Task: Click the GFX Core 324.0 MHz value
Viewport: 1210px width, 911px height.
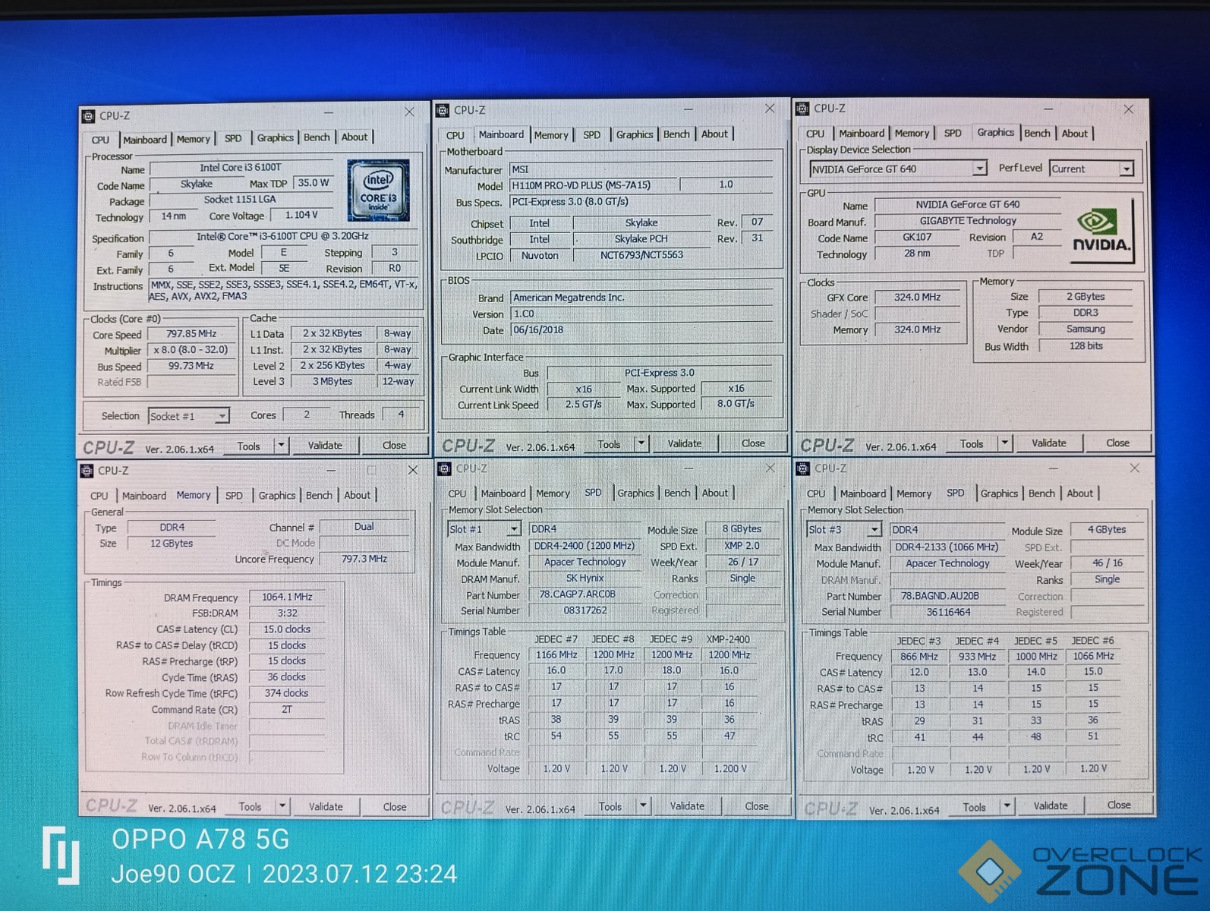Action: pyautogui.click(x=917, y=298)
